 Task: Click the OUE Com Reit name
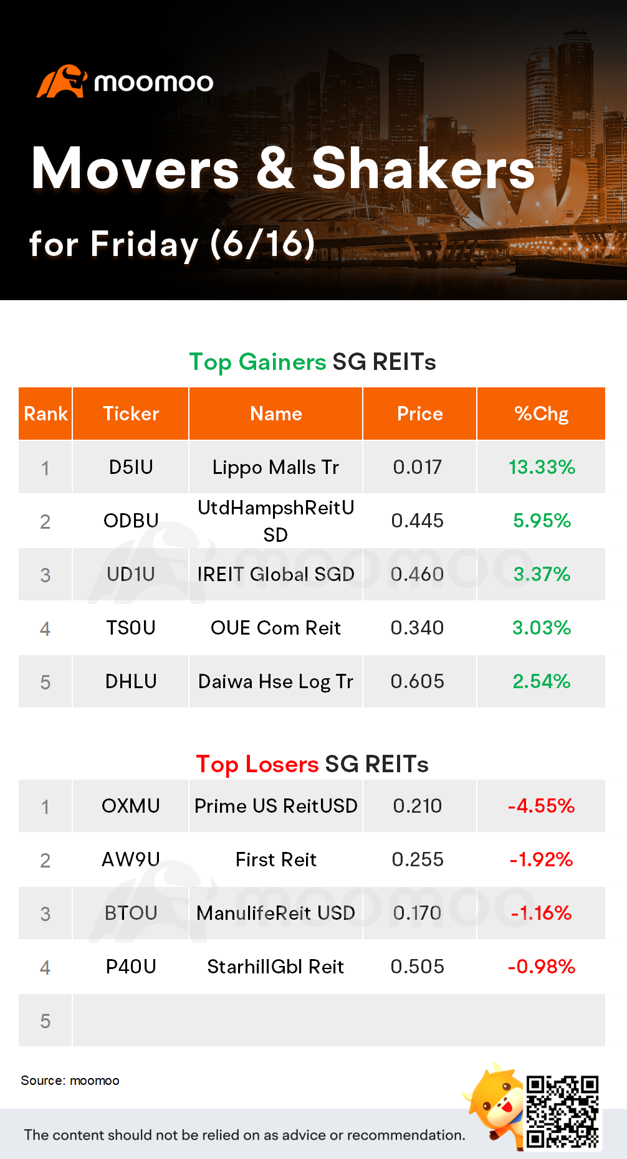pos(275,628)
